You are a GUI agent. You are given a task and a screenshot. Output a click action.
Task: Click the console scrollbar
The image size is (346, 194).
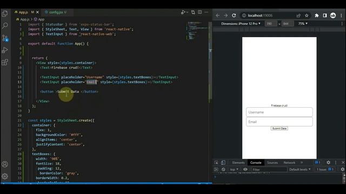344,178
